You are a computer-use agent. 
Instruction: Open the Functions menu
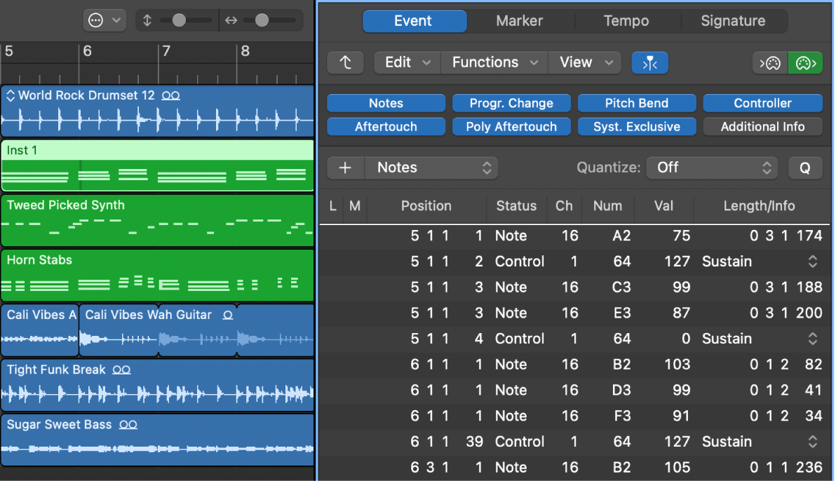pyautogui.click(x=493, y=62)
